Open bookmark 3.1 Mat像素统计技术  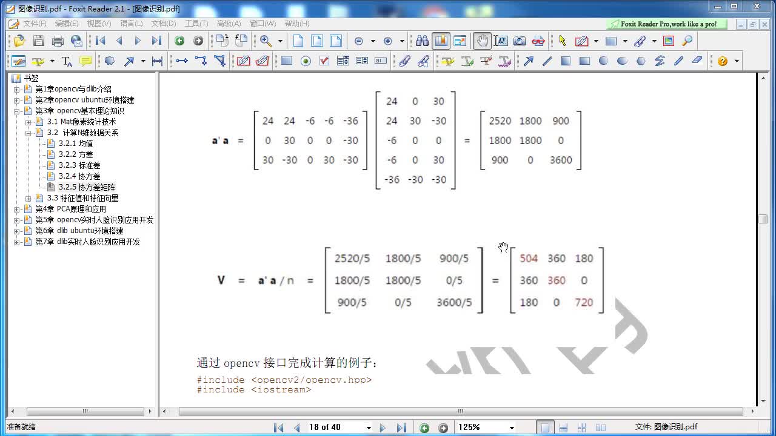[81, 122]
